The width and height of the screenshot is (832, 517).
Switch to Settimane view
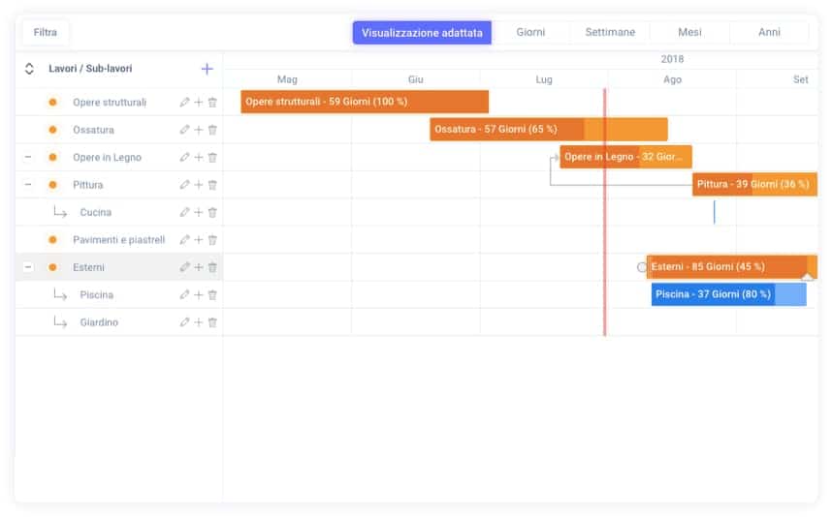(610, 32)
